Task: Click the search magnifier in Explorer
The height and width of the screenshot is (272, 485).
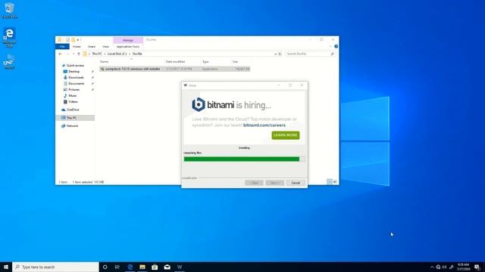Action: pos(332,54)
